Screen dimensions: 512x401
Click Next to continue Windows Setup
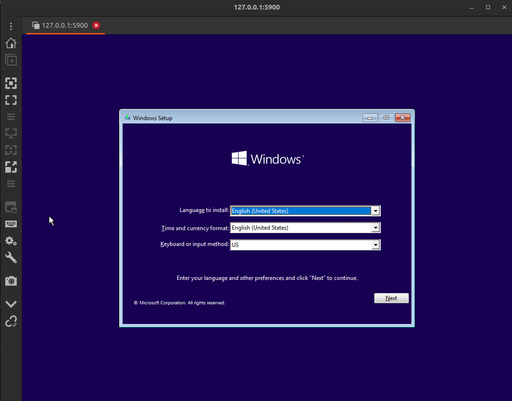[391, 298]
